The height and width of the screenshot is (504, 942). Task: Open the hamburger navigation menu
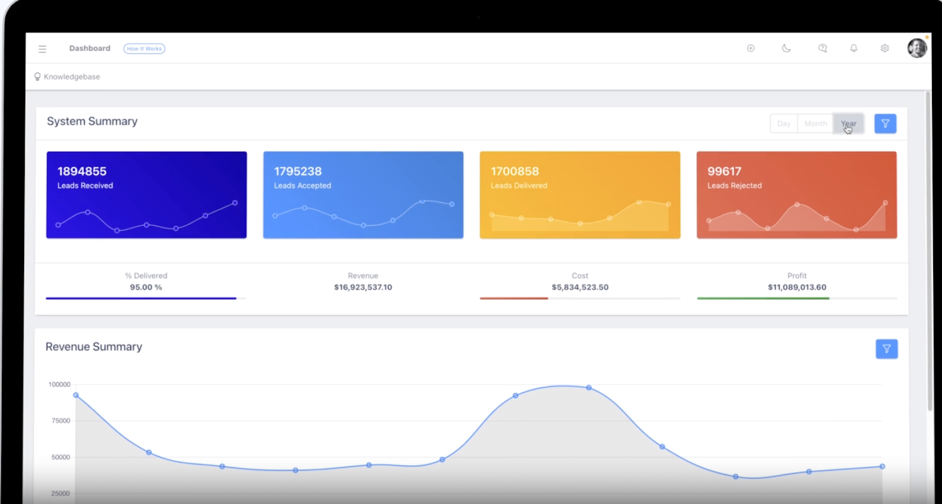point(42,49)
